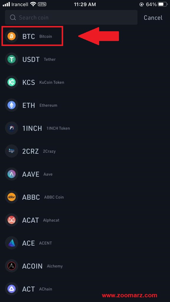Tap the orange Bitcoin coin icon

(x=12, y=36)
